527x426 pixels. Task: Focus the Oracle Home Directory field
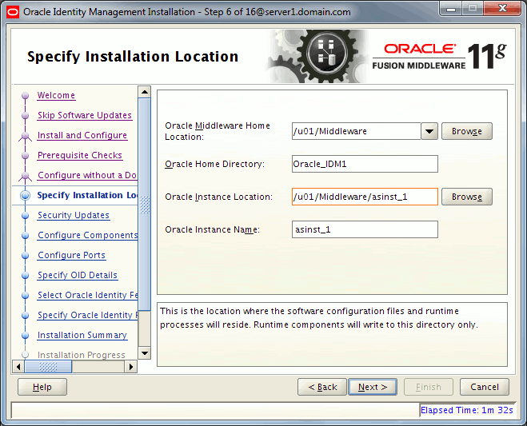click(x=365, y=164)
